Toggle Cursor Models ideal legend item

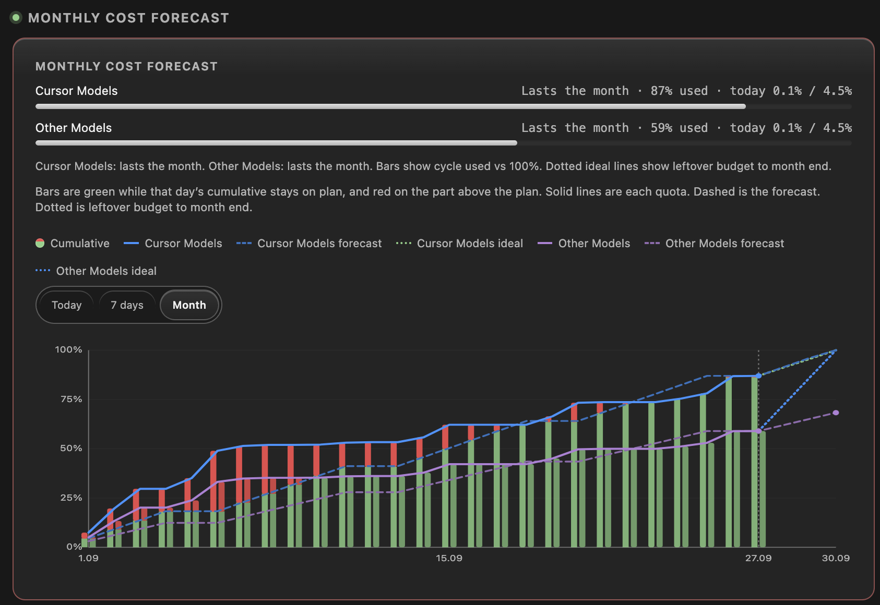[x=459, y=244]
